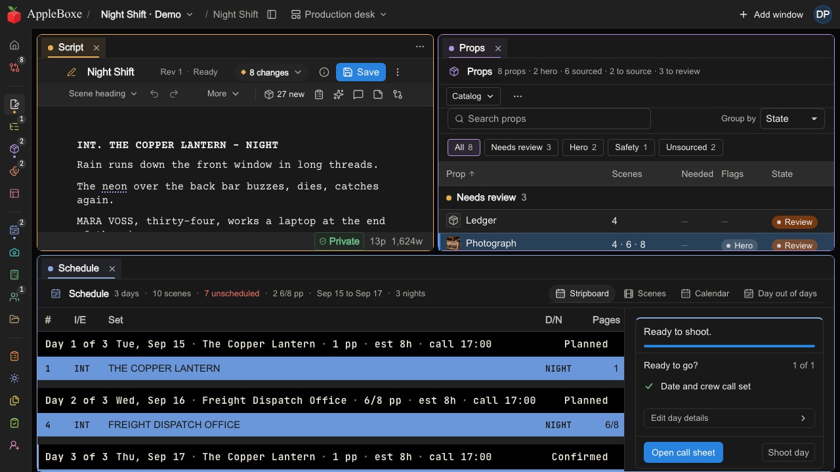Click the 27 new props tag icon
The width and height of the screenshot is (840, 472).
pyautogui.click(x=284, y=94)
